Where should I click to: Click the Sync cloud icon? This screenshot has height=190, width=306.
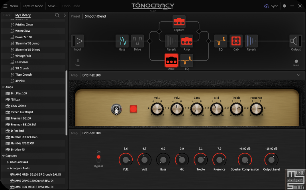tap(267, 6)
